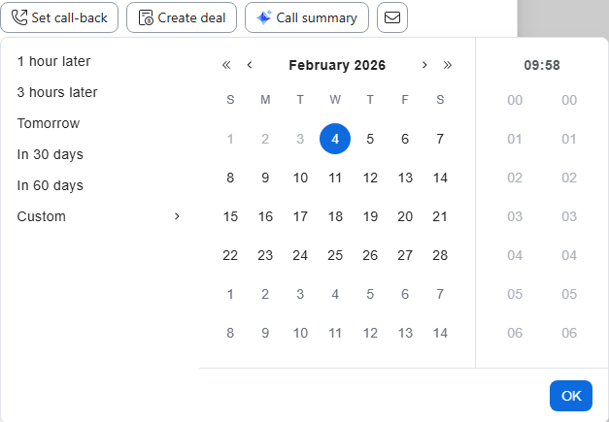Confirm selection with OK button
This screenshot has height=422, width=609.
571,396
